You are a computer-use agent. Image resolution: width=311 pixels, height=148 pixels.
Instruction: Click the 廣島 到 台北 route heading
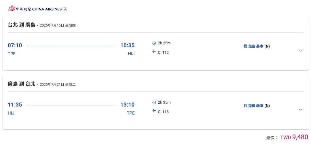(x=22, y=84)
